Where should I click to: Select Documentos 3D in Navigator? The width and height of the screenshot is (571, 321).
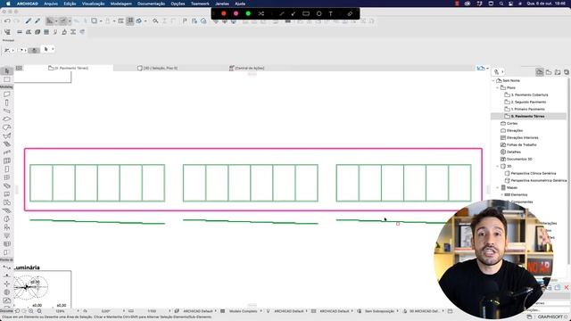tap(519, 159)
